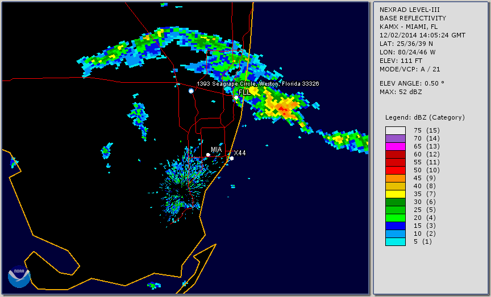The width and height of the screenshot is (491, 297).
Task: Click the 'BASE REFLECTIVITY' product text
Action: pyautogui.click(x=413, y=19)
